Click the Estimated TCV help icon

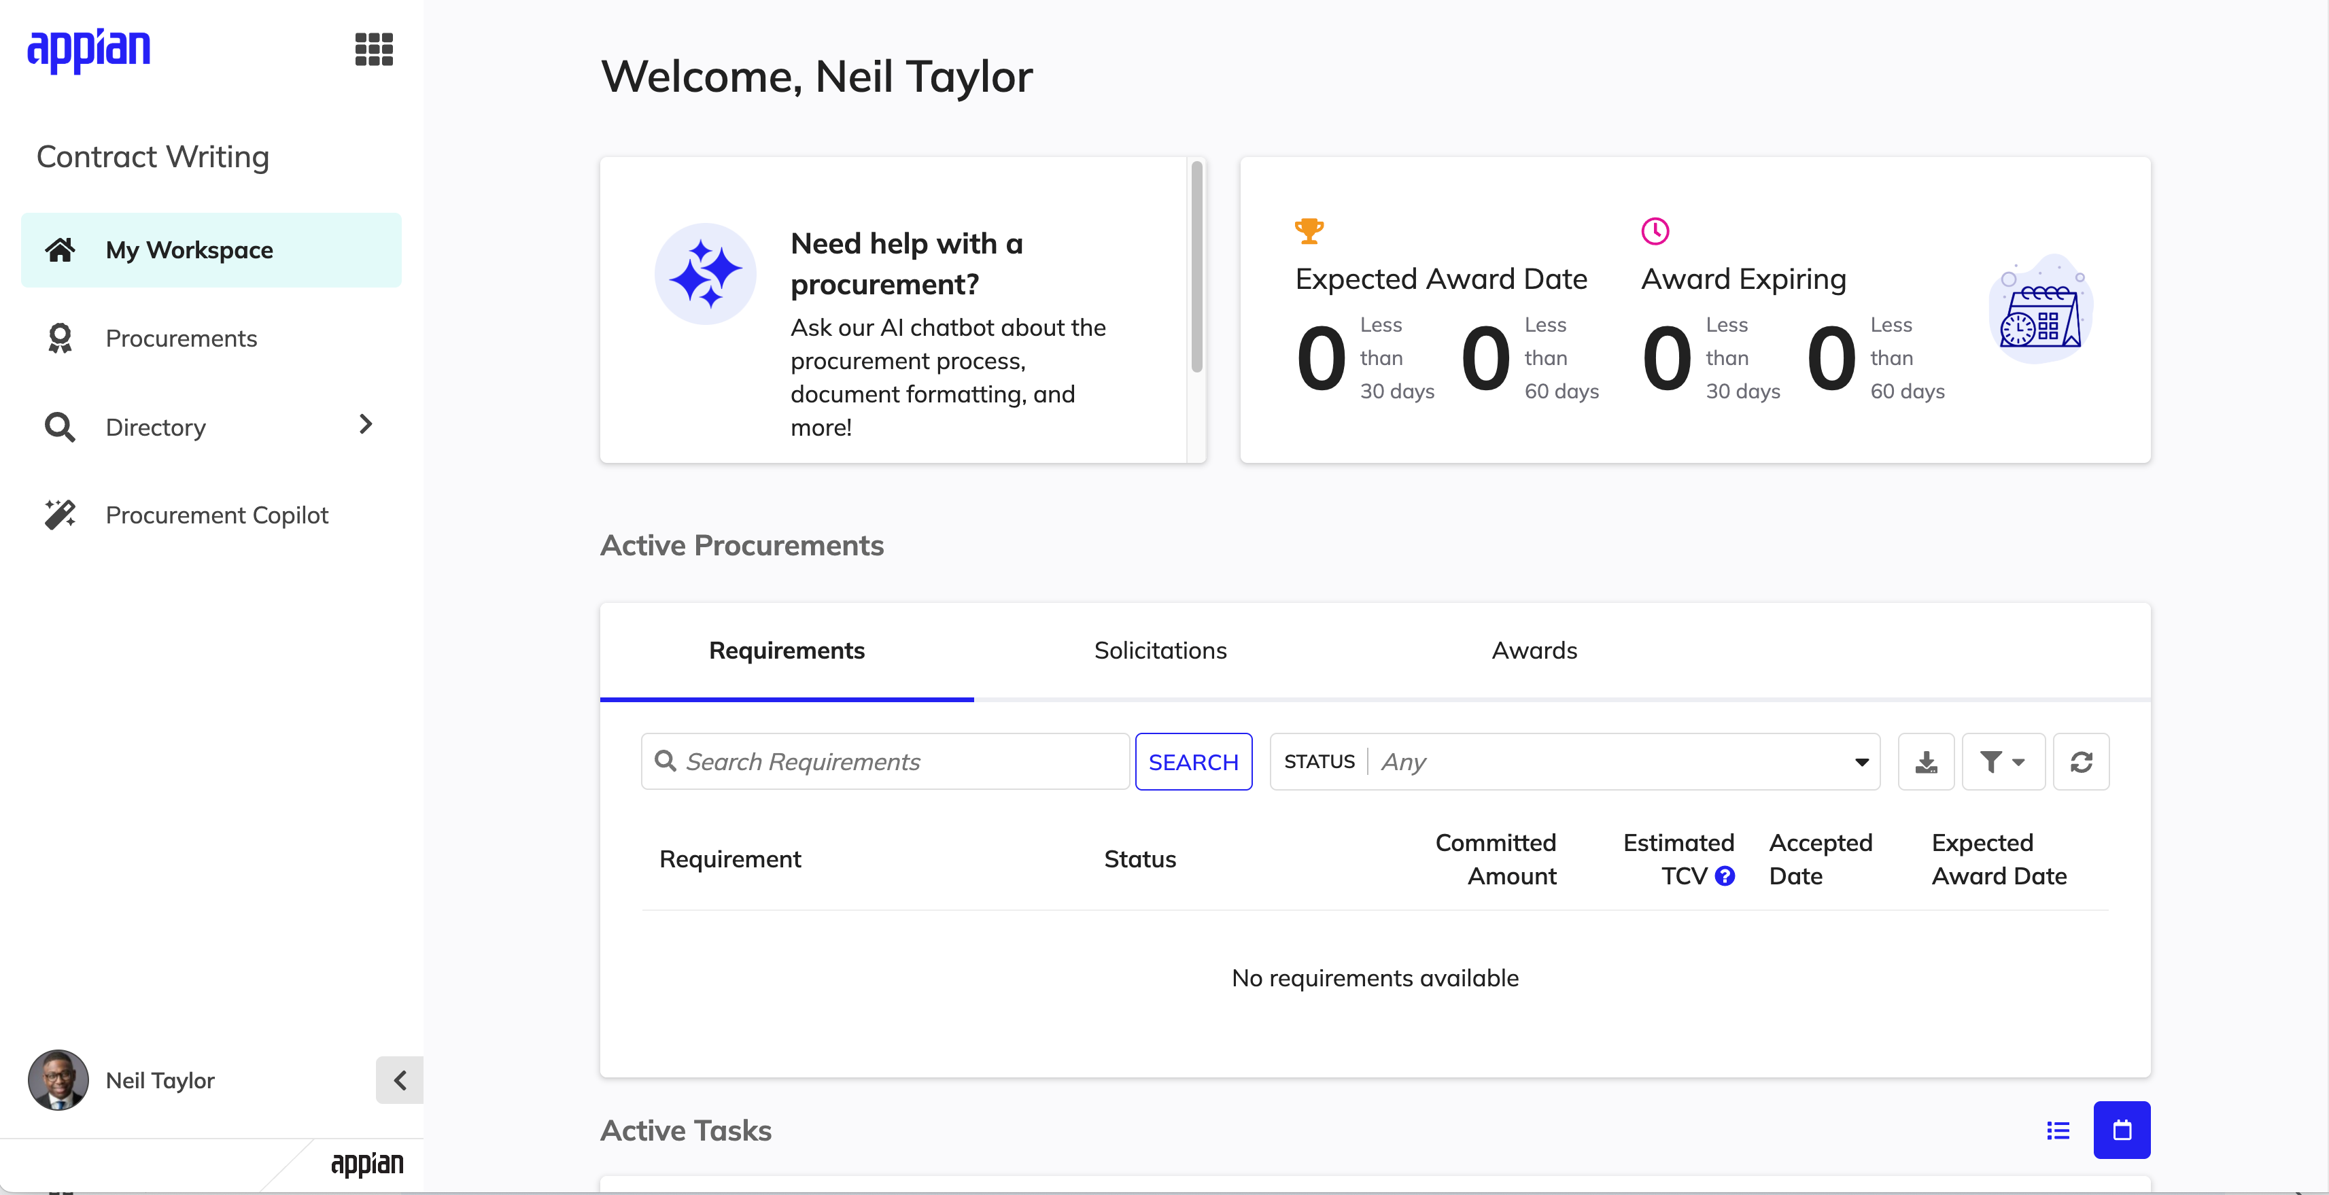(x=1725, y=876)
